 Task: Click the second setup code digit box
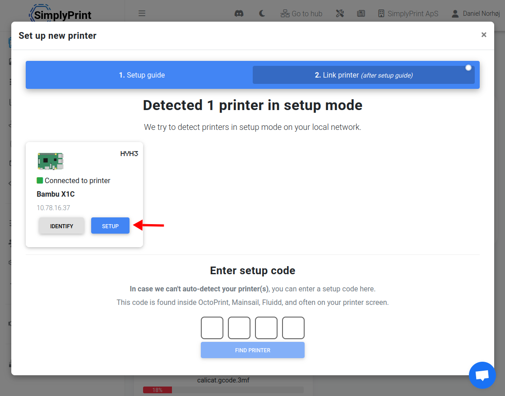(x=239, y=328)
